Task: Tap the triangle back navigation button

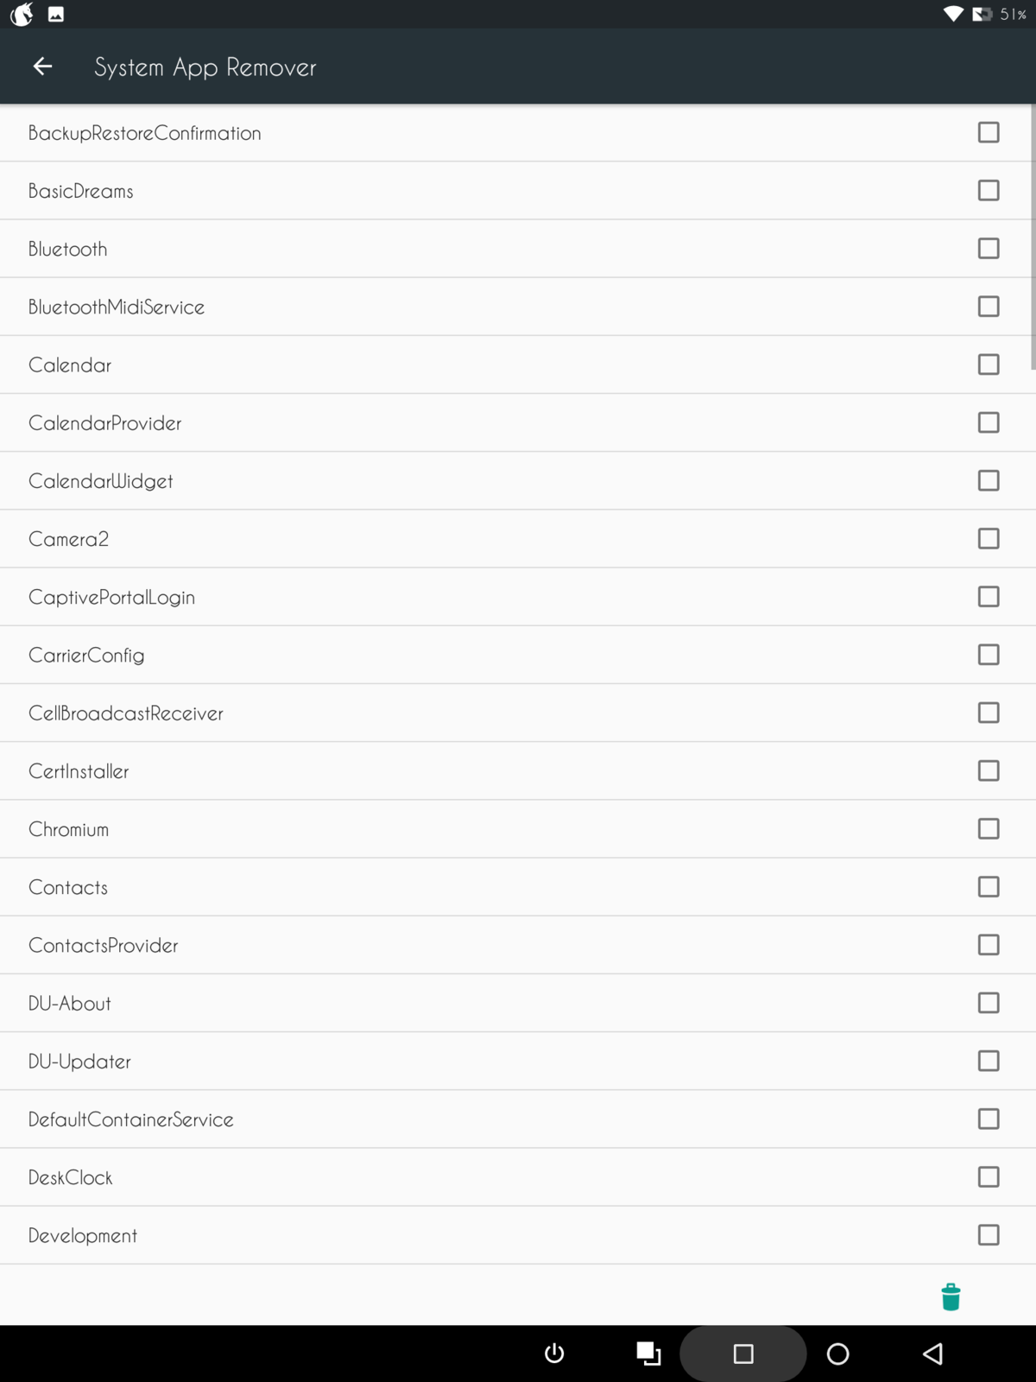Action: (x=932, y=1353)
